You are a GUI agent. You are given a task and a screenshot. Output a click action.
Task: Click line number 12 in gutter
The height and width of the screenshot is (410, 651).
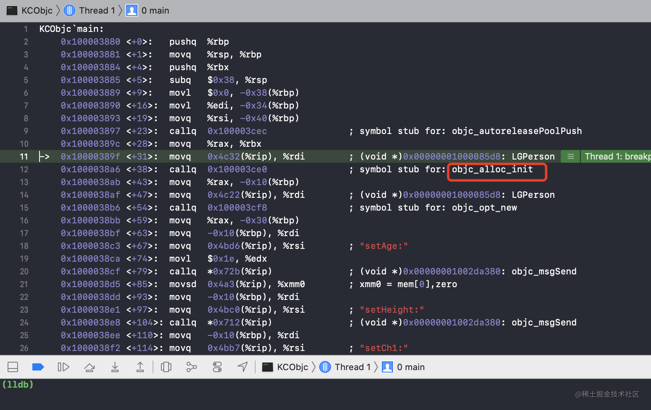[x=24, y=169]
